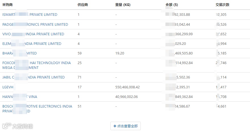Open the VIVO INDIA PRIVATE LIMITED link
Screen dimensions: 250x131
pyautogui.click(x=33, y=34)
